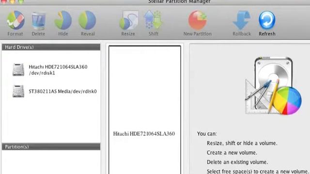Click the Rollback arrow icon
Image resolution: width=310 pixels, height=174 pixels.
242,20
